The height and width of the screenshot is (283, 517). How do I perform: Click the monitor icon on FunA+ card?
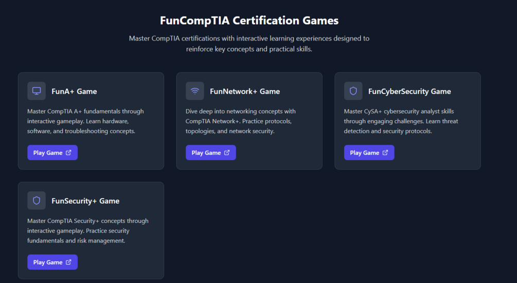click(37, 91)
